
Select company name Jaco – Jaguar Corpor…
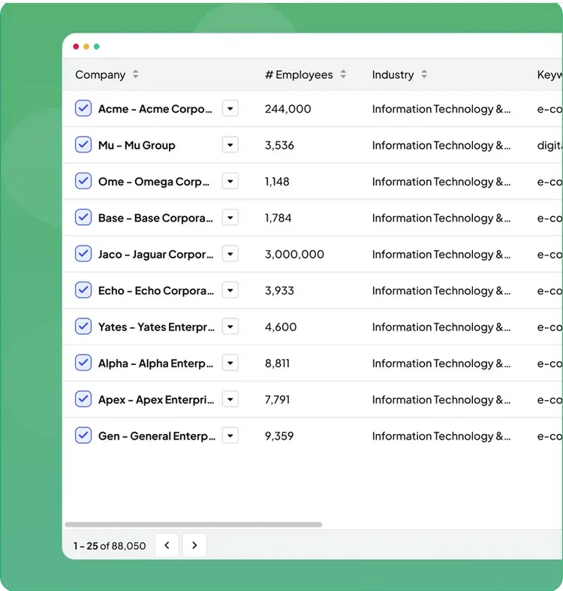pos(155,255)
